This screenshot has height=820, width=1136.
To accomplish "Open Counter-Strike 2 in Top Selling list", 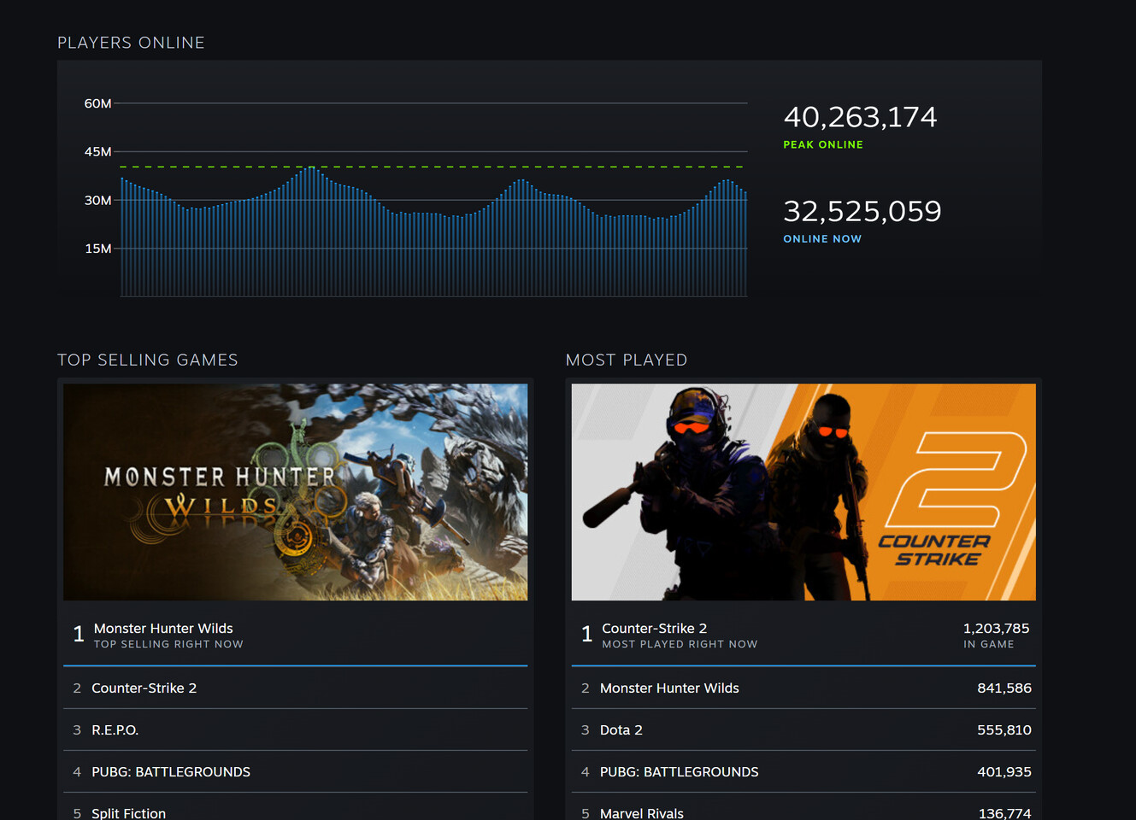I will [295, 688].
